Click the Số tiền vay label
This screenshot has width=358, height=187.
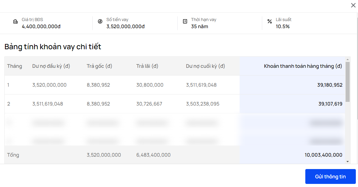coord(117,20)
